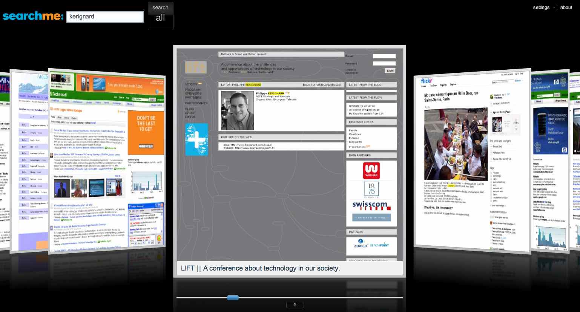The height and width of the screenshot is (312, 580).
Task: Click the bouyguestelecom.fr website URL
Action: (255, 148)
